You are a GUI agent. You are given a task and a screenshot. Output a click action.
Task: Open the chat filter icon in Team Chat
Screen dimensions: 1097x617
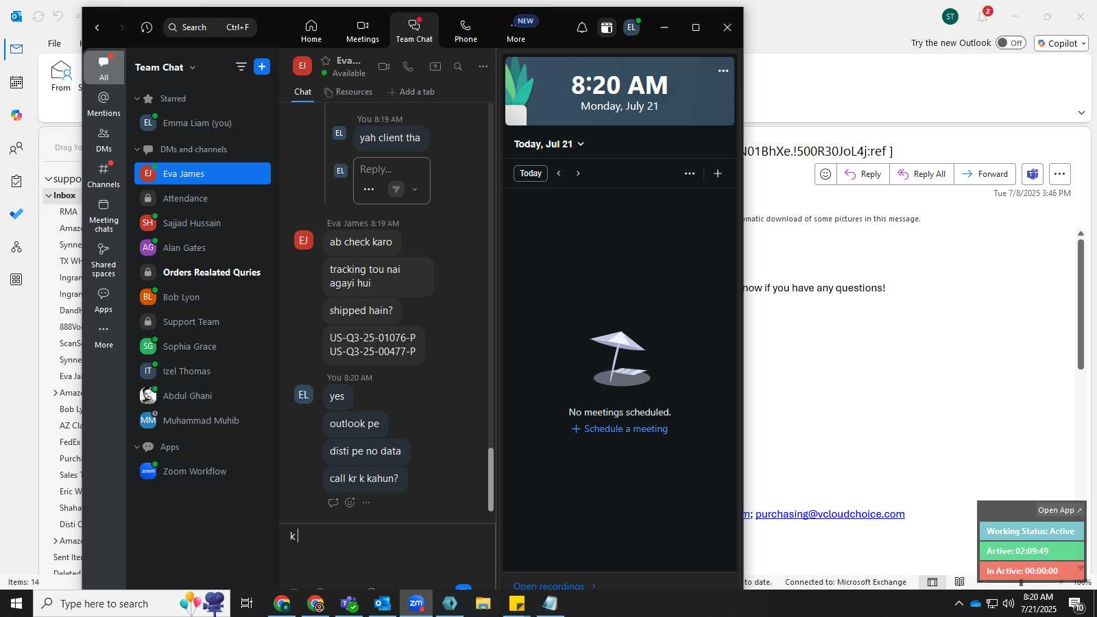point(241,66)
